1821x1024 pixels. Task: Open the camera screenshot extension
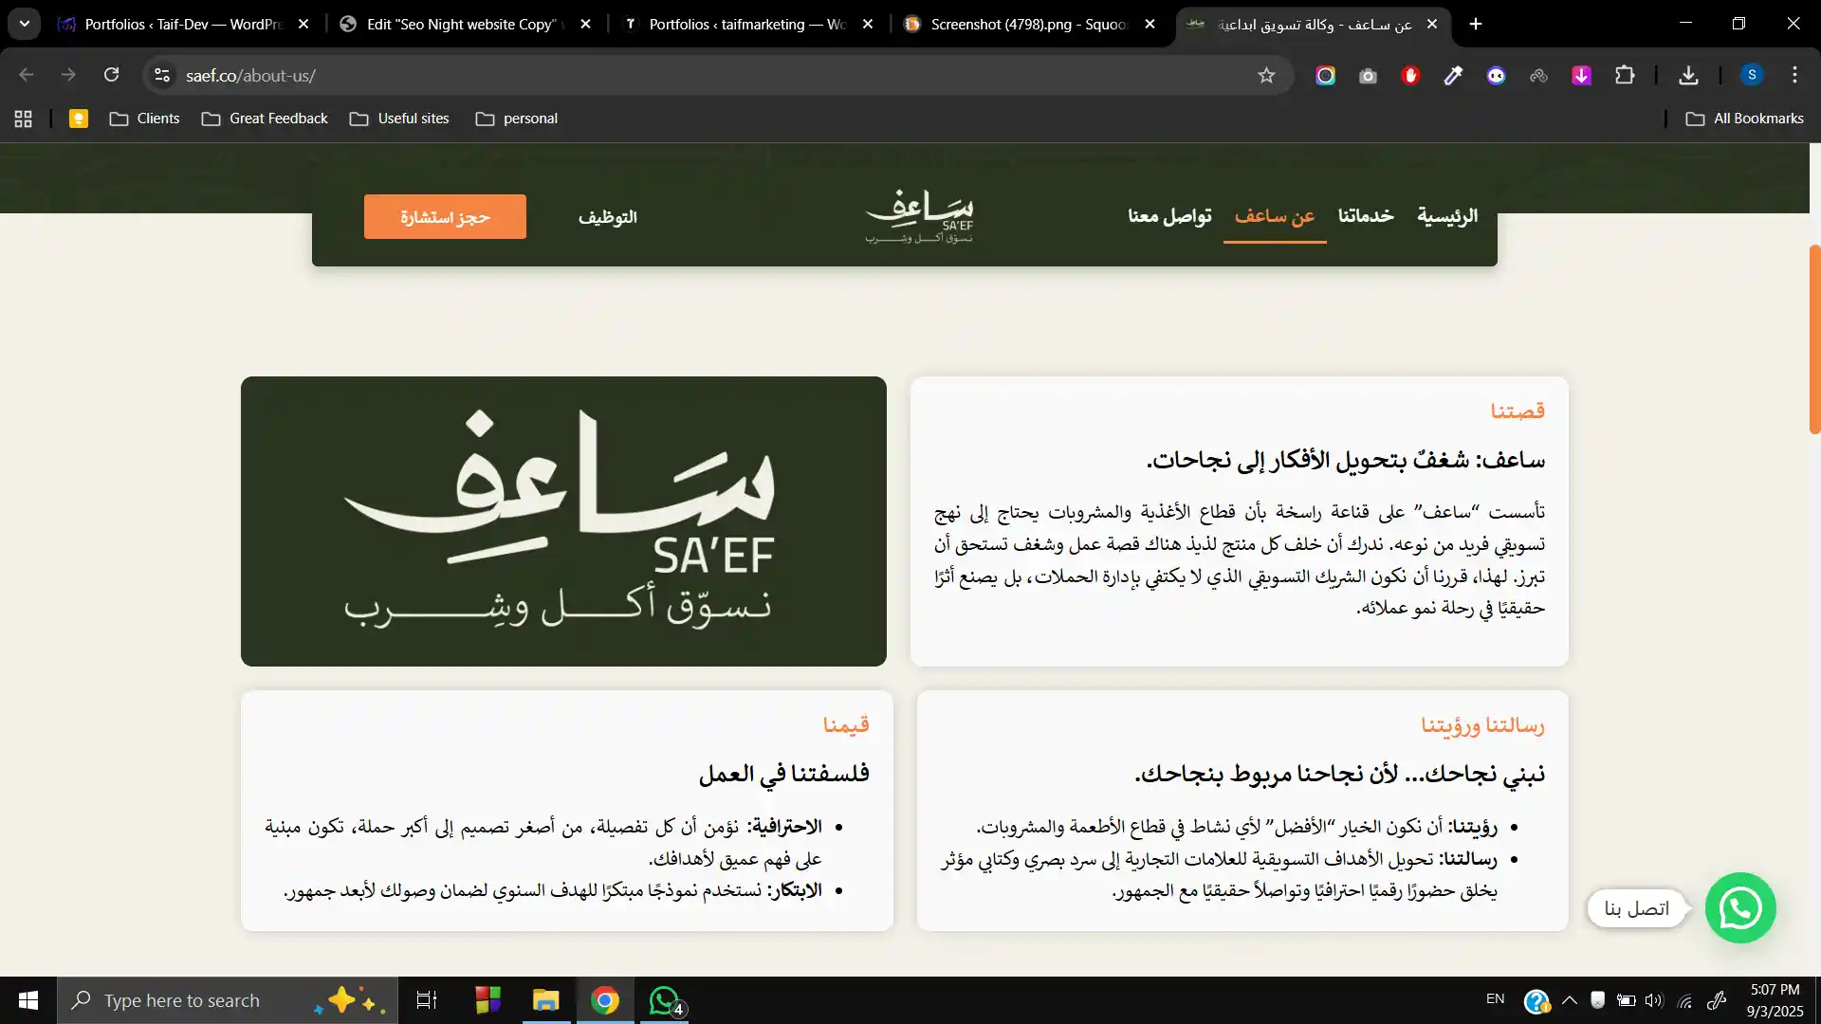point(1368,76)
